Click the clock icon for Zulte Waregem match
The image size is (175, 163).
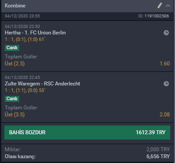pyautogui.click(x=166, y=84)
